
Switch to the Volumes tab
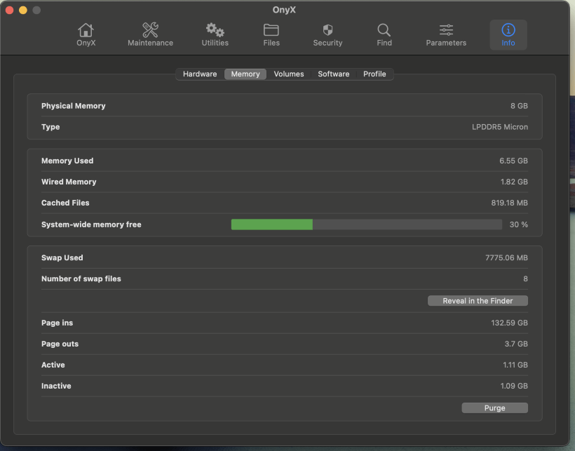pos(289,74)
